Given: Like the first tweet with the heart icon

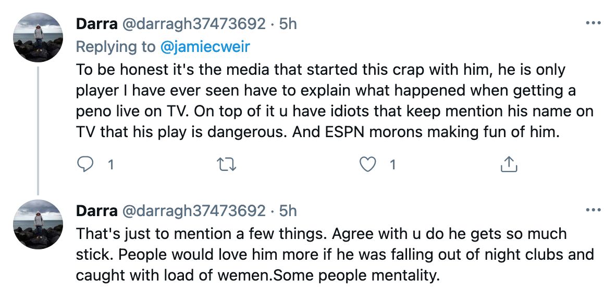Looking at the screenshot, I should point(368,165).
